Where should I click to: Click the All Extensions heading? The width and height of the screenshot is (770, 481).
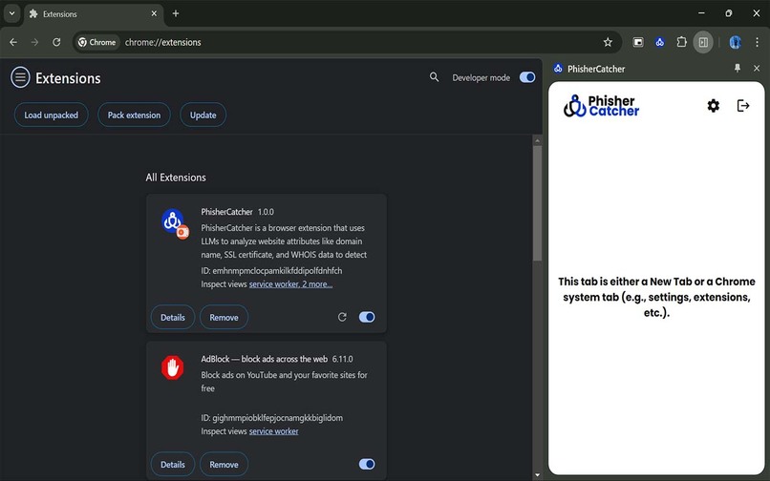point(176,178)
